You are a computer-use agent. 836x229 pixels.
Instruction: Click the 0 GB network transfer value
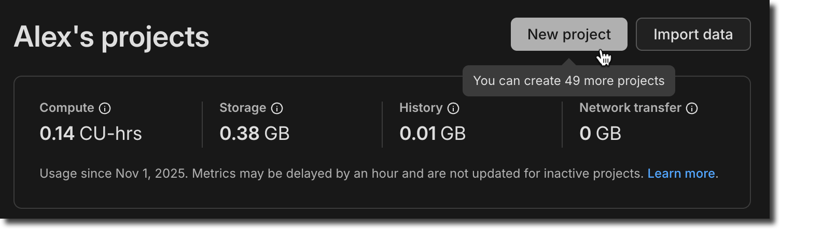pyautogui.click(x=600, y=134)
